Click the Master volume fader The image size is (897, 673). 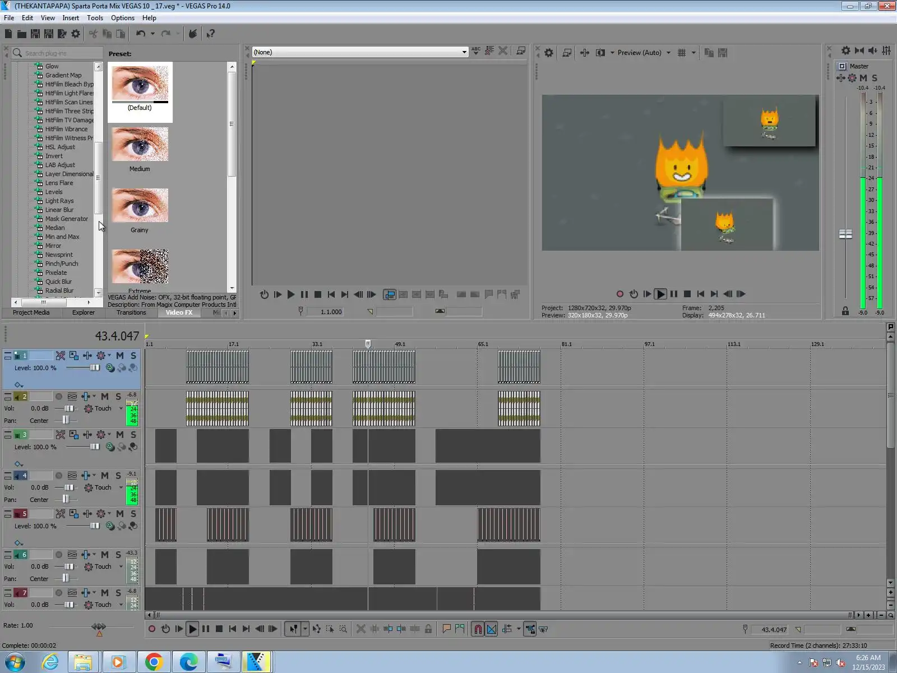(845, 234)
